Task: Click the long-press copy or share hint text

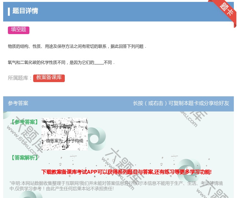Action: [x=181, y=103]
